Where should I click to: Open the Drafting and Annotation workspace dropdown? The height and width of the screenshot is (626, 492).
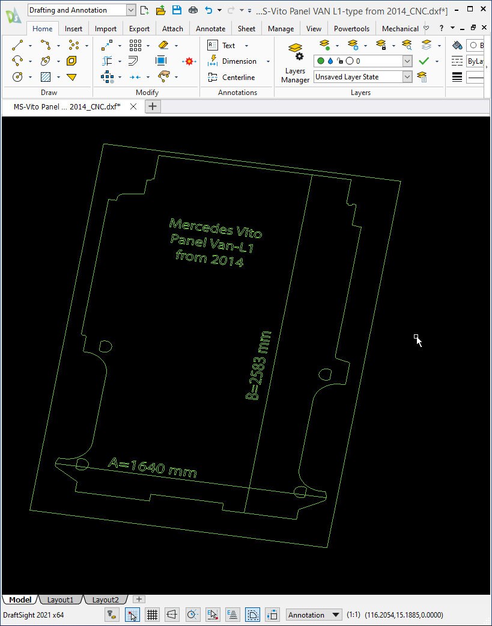82,10
